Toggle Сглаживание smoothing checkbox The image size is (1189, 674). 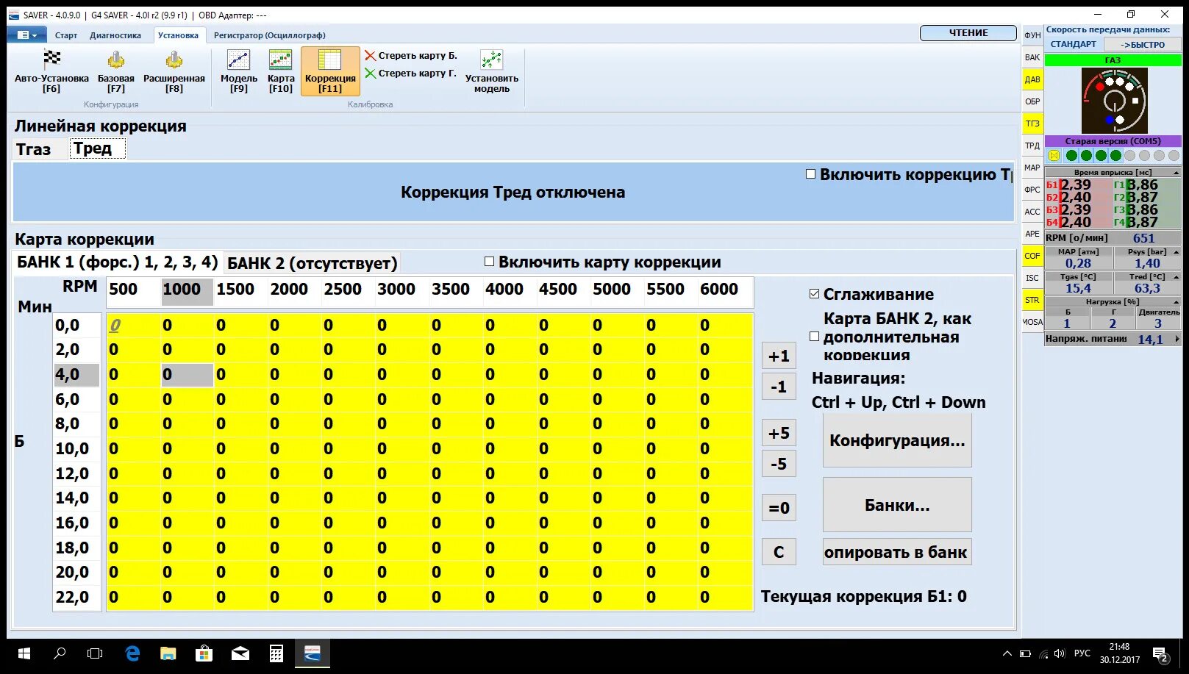coord(814,294)
